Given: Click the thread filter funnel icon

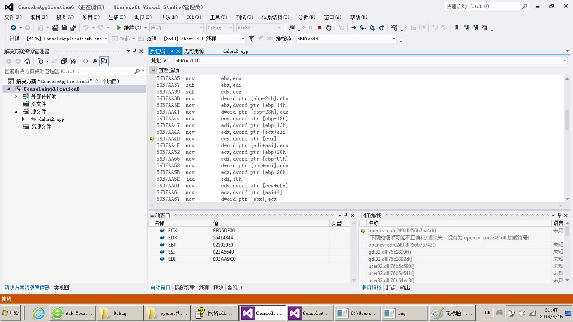Looking at the screenshot, I should 251,39.
